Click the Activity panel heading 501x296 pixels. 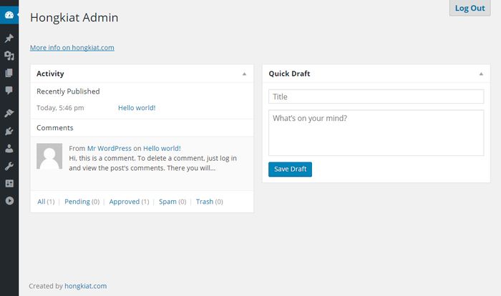(x=50, y=74)
